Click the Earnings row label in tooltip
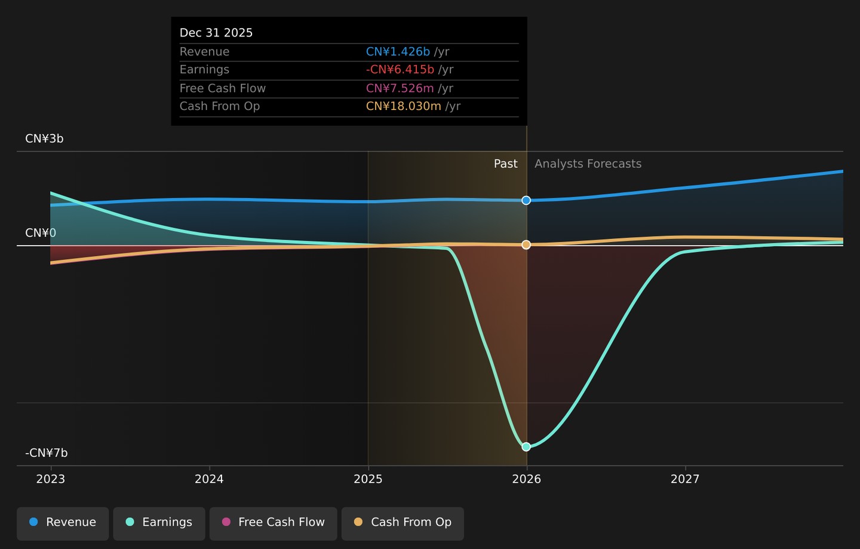860x549 pixels. click(x=204, y=70)
